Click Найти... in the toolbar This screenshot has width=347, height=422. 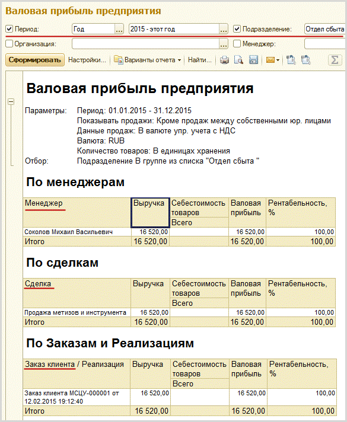click(x=200, y=60)
